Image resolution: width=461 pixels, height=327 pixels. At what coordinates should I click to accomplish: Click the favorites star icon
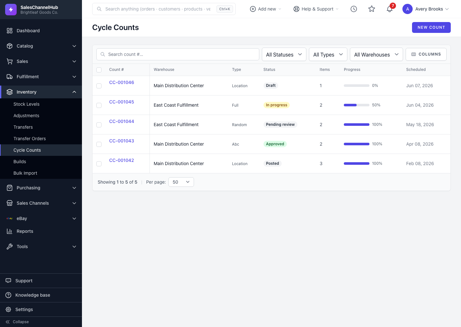[x=371, y=9]
